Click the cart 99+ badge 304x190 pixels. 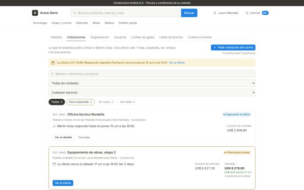(x=265, y=13)
